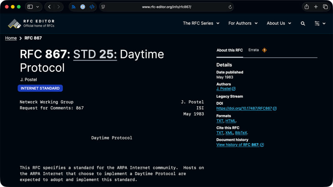Open the RSS feed extension icon

(74, 7)
